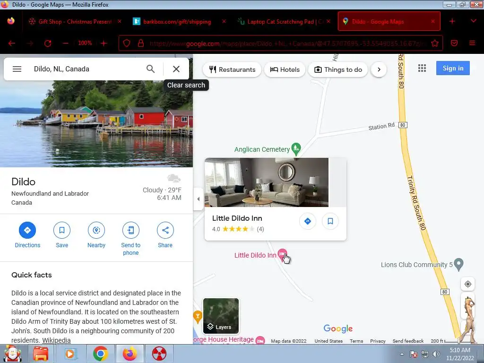Open a new Firefox tab
This screenshot has width=484, height=363.
(x=452, y=21)
